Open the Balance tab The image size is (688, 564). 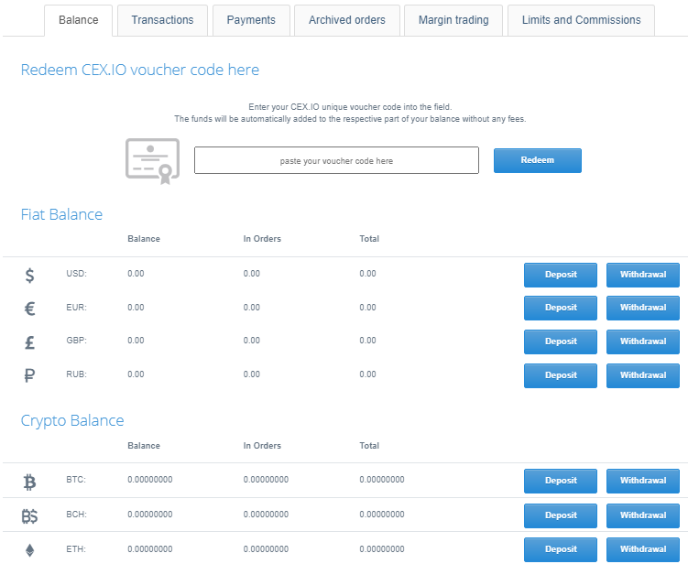click(x=78, y=20)
